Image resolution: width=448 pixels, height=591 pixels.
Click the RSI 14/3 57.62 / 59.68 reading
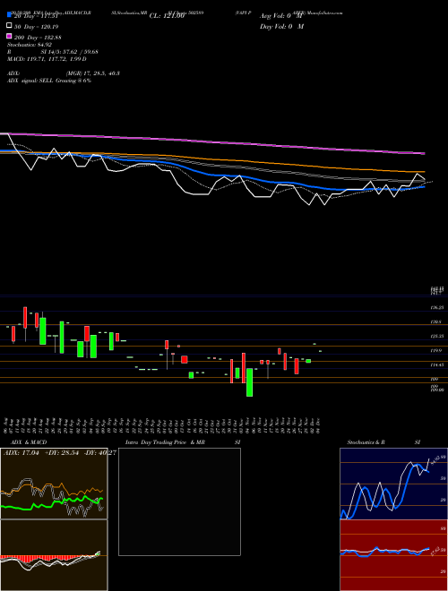click(x=53, y=52)
